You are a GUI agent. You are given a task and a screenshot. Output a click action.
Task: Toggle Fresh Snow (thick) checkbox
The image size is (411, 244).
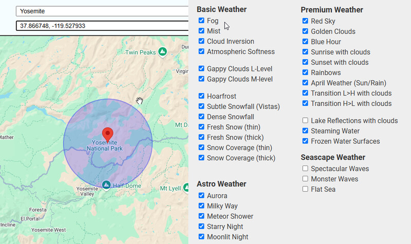(x=201, y=137)
